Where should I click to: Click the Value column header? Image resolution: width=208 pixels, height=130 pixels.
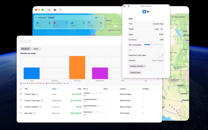coord(80,89)
